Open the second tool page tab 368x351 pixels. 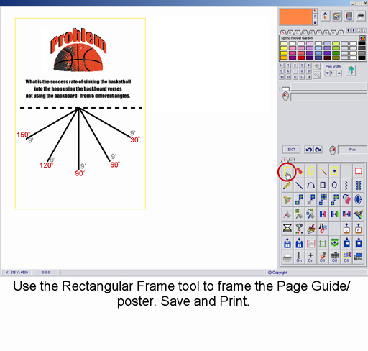click(x=292, y=160)
